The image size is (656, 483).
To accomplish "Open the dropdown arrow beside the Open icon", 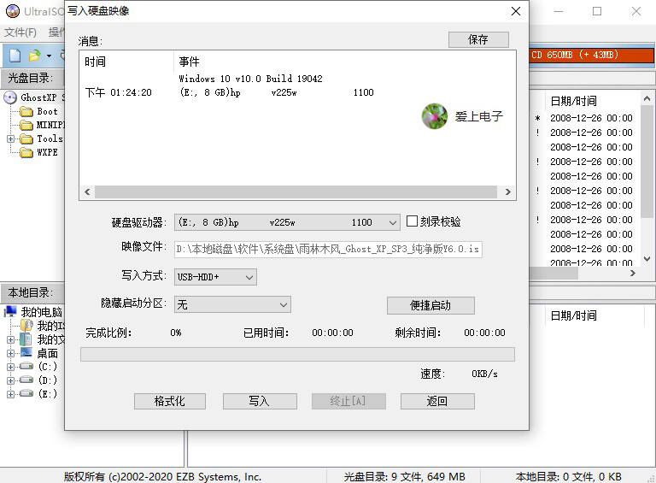I will coord(49,56).
